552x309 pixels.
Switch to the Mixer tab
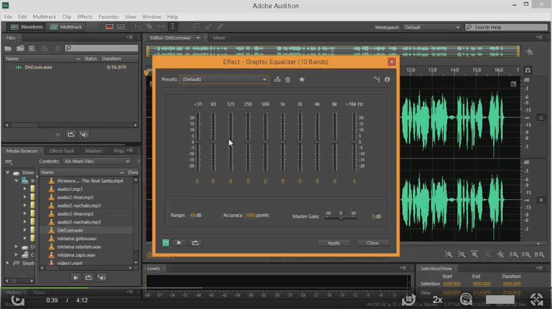(x=219, y=37)
